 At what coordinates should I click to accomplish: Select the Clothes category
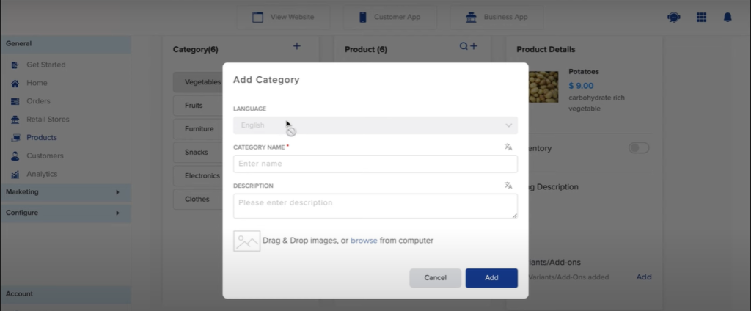(198, 200)
